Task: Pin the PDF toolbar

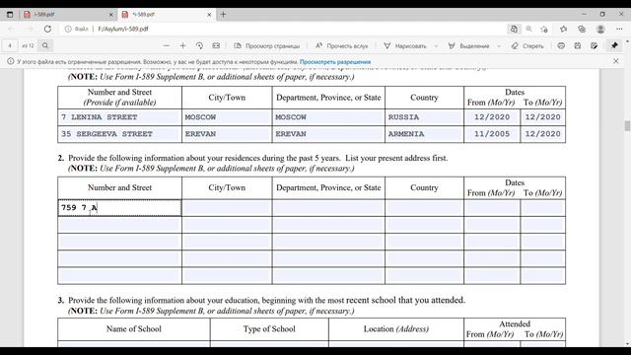Action: click(614, 45)
